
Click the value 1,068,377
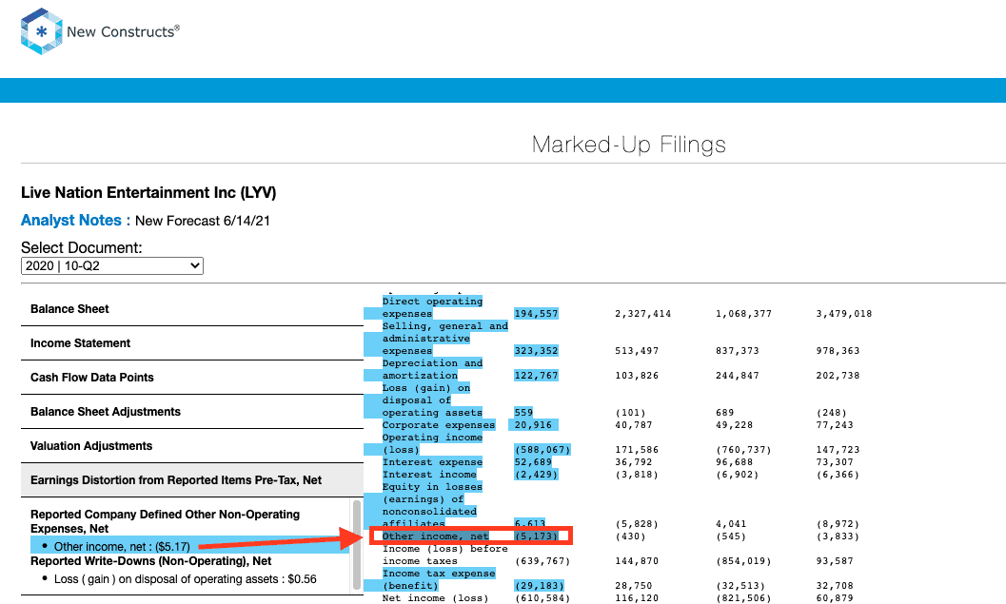[x=743, y=314]
